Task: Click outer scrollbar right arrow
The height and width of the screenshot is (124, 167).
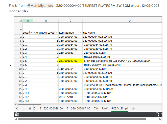Action: pyautogui.click(x=160, y=119)
